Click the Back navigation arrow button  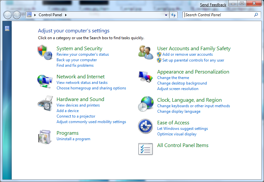click(7, 15)
